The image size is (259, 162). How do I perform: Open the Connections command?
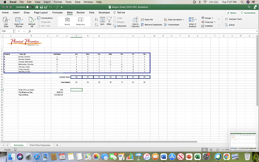point(45,18)
